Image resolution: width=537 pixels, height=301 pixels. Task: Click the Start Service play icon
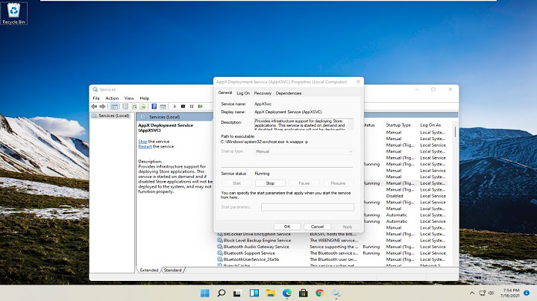point(175,107)
